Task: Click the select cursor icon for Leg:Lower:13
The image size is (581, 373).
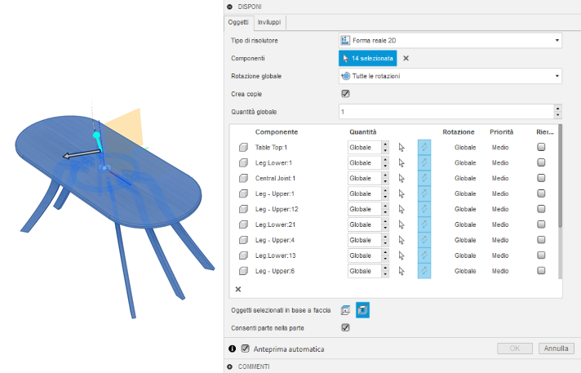Action: tap(401, 255)
